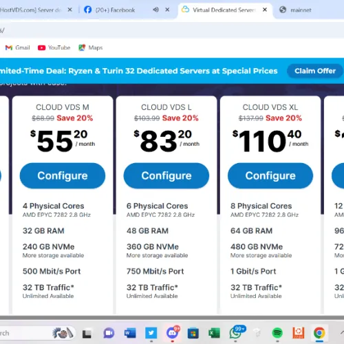Image resolution: width=344 pixels, height=344 pixels.
Task: Open Microsoft Excel from taskbar
Action: pyautogui.click(x=214, y=333)
